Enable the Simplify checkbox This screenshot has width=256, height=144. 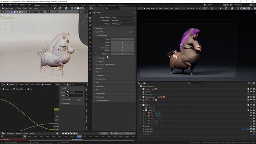[x=97, y=76]
